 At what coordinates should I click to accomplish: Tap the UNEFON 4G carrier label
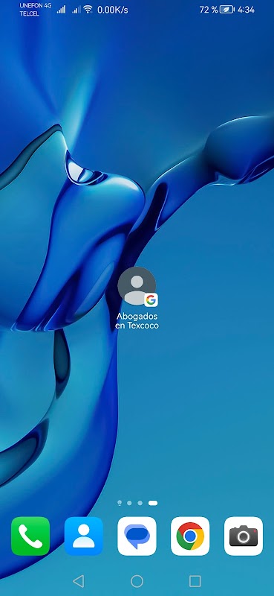[36, 6]
